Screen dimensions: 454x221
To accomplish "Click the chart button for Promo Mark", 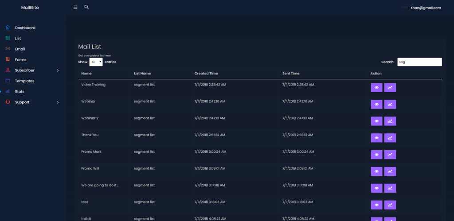I will coord(390,155).
